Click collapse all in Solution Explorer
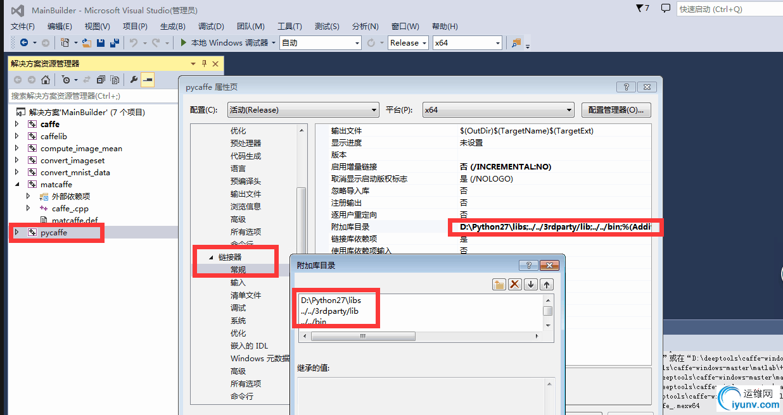Screen dimensions: 783x415 coord(101,80)
